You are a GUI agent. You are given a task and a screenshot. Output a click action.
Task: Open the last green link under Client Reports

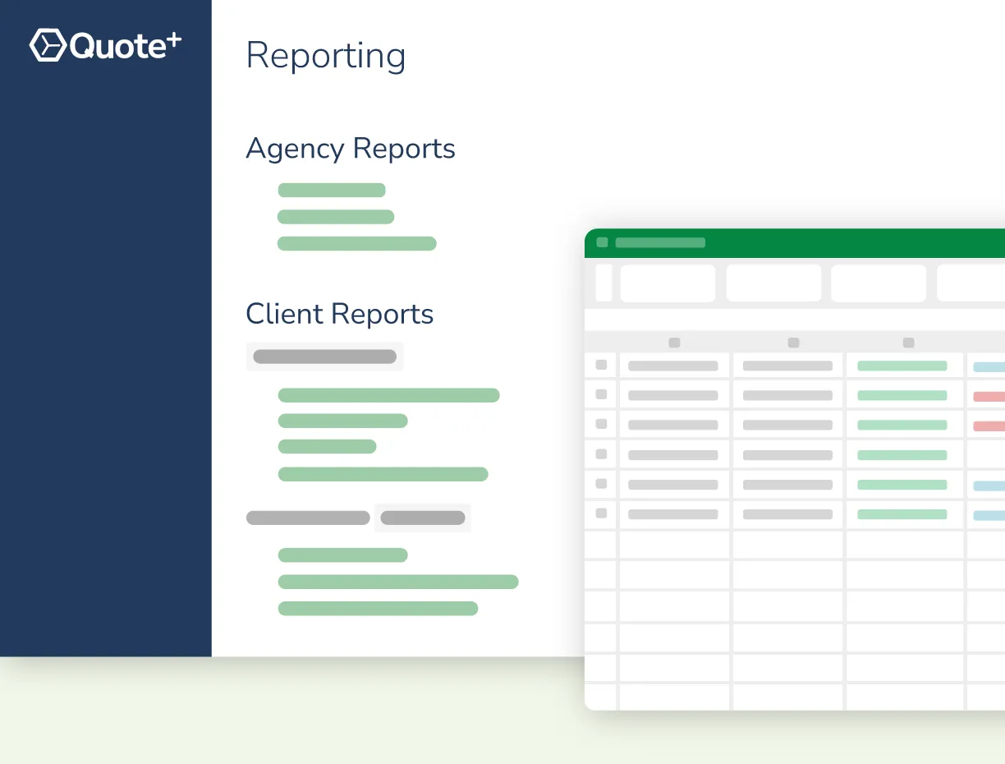tap(378, 609)
